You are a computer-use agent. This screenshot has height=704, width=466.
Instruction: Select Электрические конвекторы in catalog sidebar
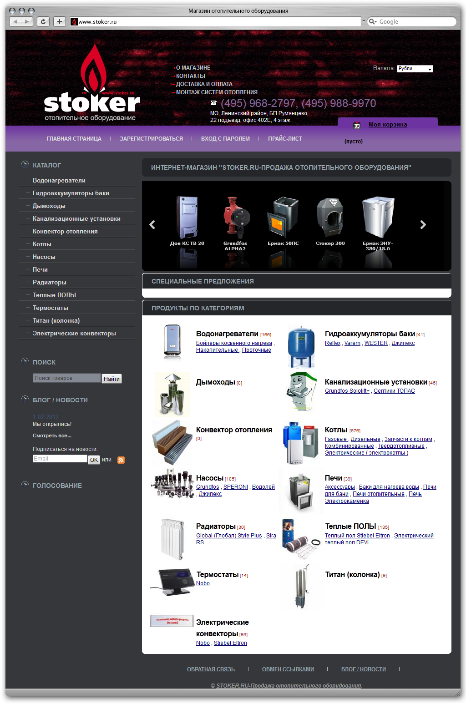74,334
